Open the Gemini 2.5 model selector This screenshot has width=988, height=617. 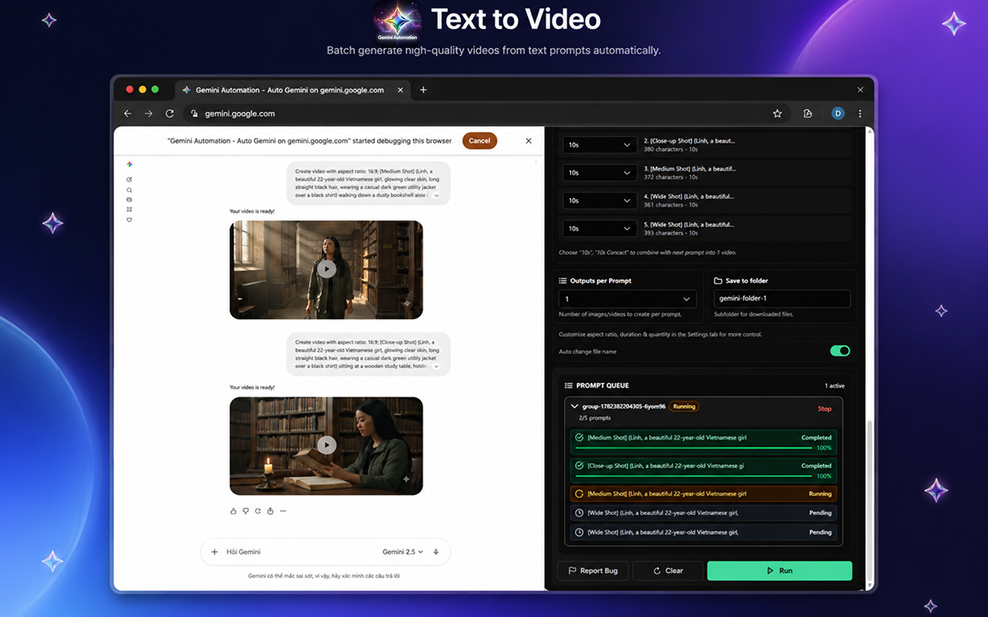coord(404,552)
